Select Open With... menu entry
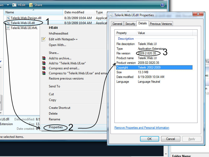 coord(57,45)
